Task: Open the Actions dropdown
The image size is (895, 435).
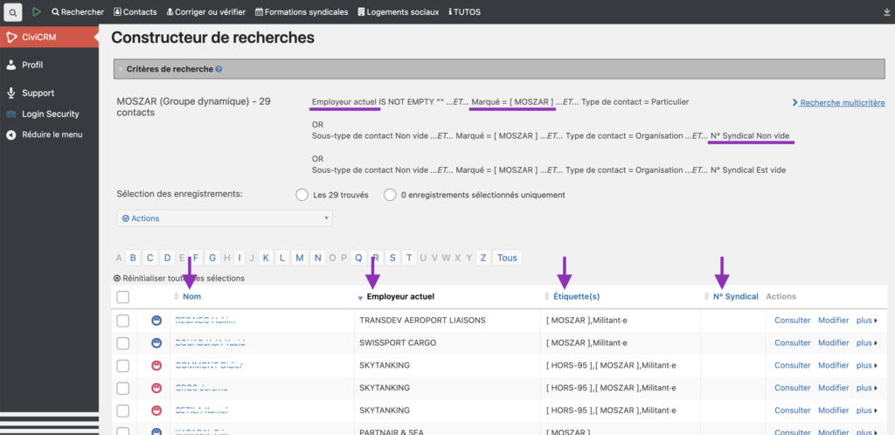Action: (x=225, y=218)
